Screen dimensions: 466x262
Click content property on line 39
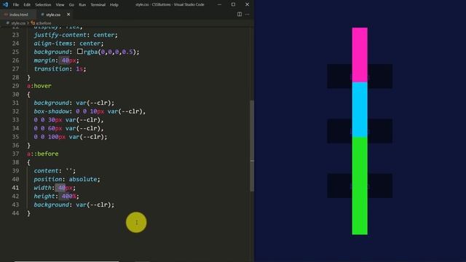[x=47, y=171]
